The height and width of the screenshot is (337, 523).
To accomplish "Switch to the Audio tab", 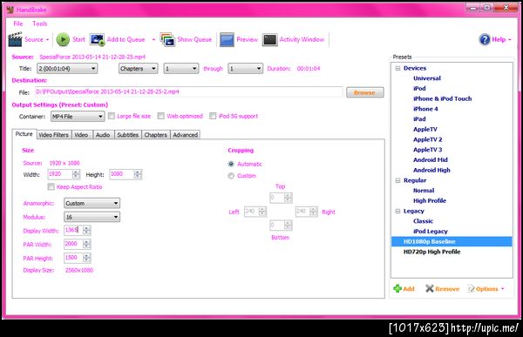I will (103, 135).
